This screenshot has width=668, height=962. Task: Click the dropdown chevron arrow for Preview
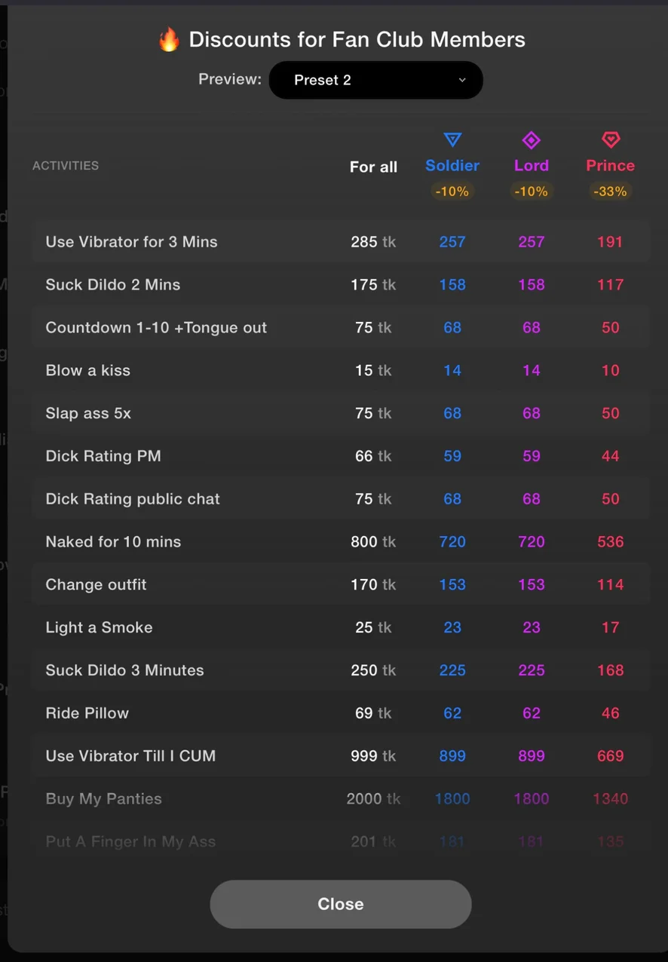[x=462, y=80]
